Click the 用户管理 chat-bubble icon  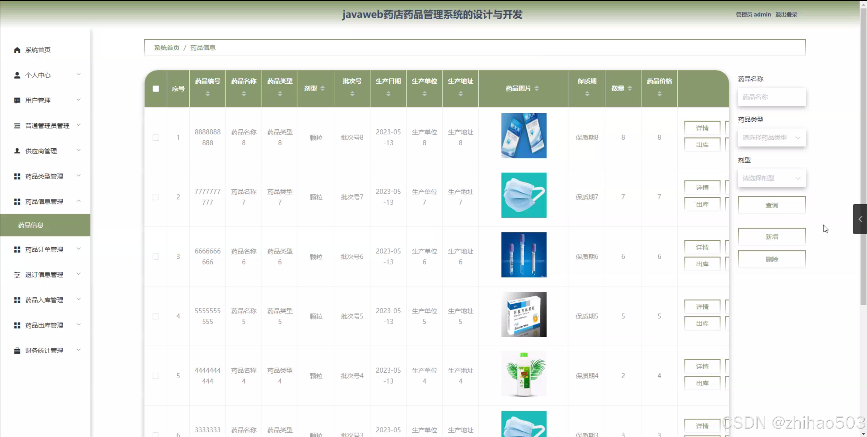(17, 100)
